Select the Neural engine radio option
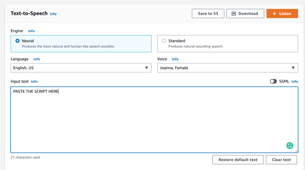The width and height of the screenshot is (305, 170). coord(18,41)
